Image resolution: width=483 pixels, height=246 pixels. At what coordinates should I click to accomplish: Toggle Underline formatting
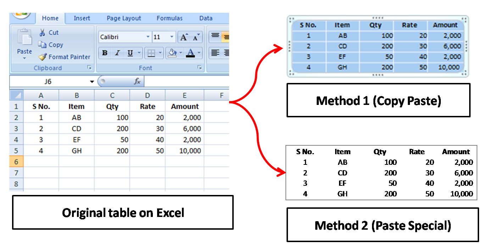(129, 52)
